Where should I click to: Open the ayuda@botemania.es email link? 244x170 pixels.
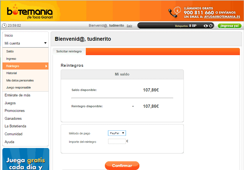(222, 17)
